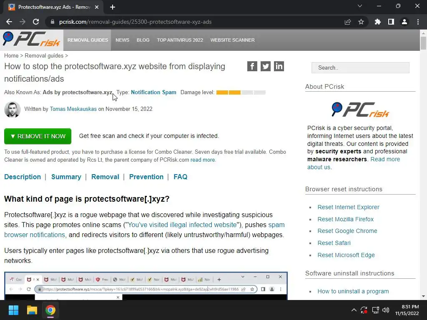
Task: Click the scrollbar down arrow
Action: pyautogui.click(x=423, y=296)
